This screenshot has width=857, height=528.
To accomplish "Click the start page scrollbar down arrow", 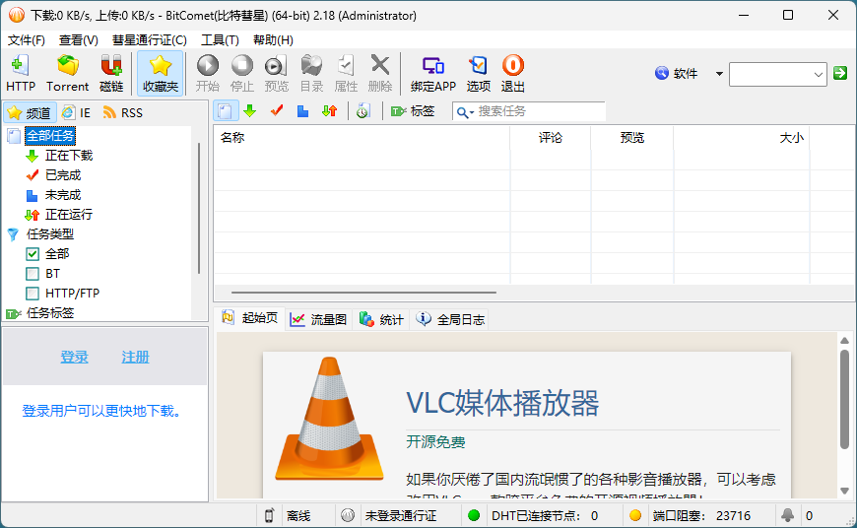I will tap(844, 491).
